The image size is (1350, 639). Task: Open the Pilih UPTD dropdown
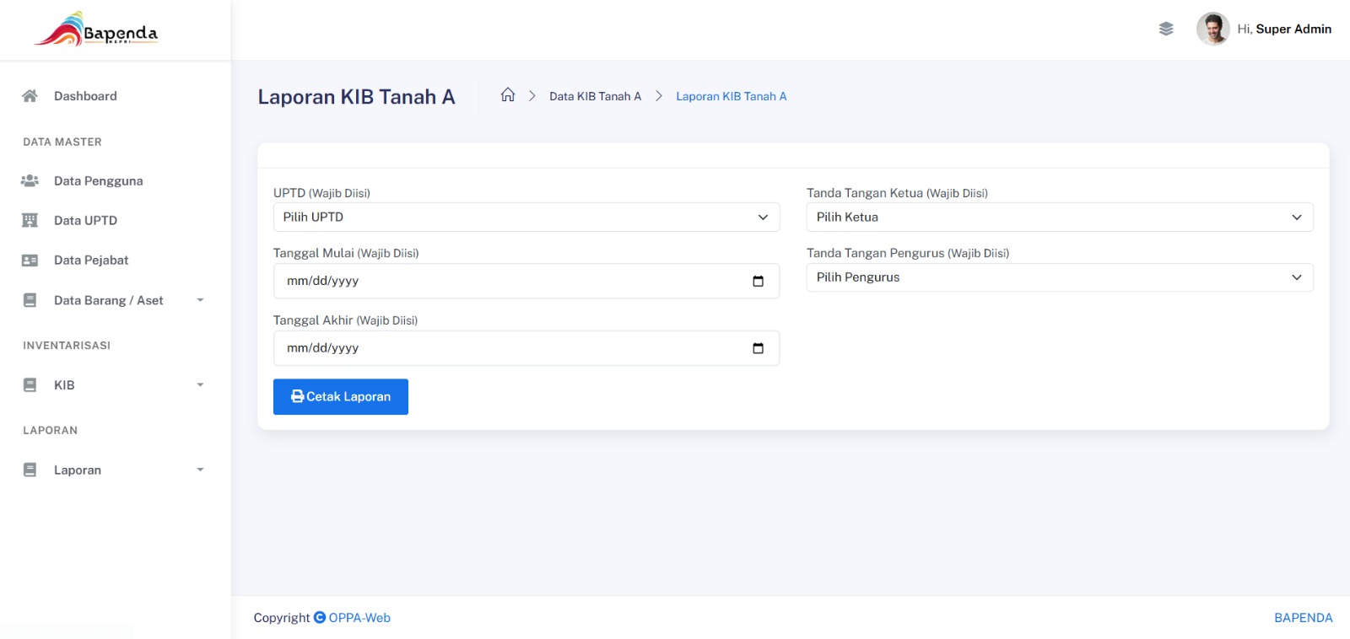(526, 217)
